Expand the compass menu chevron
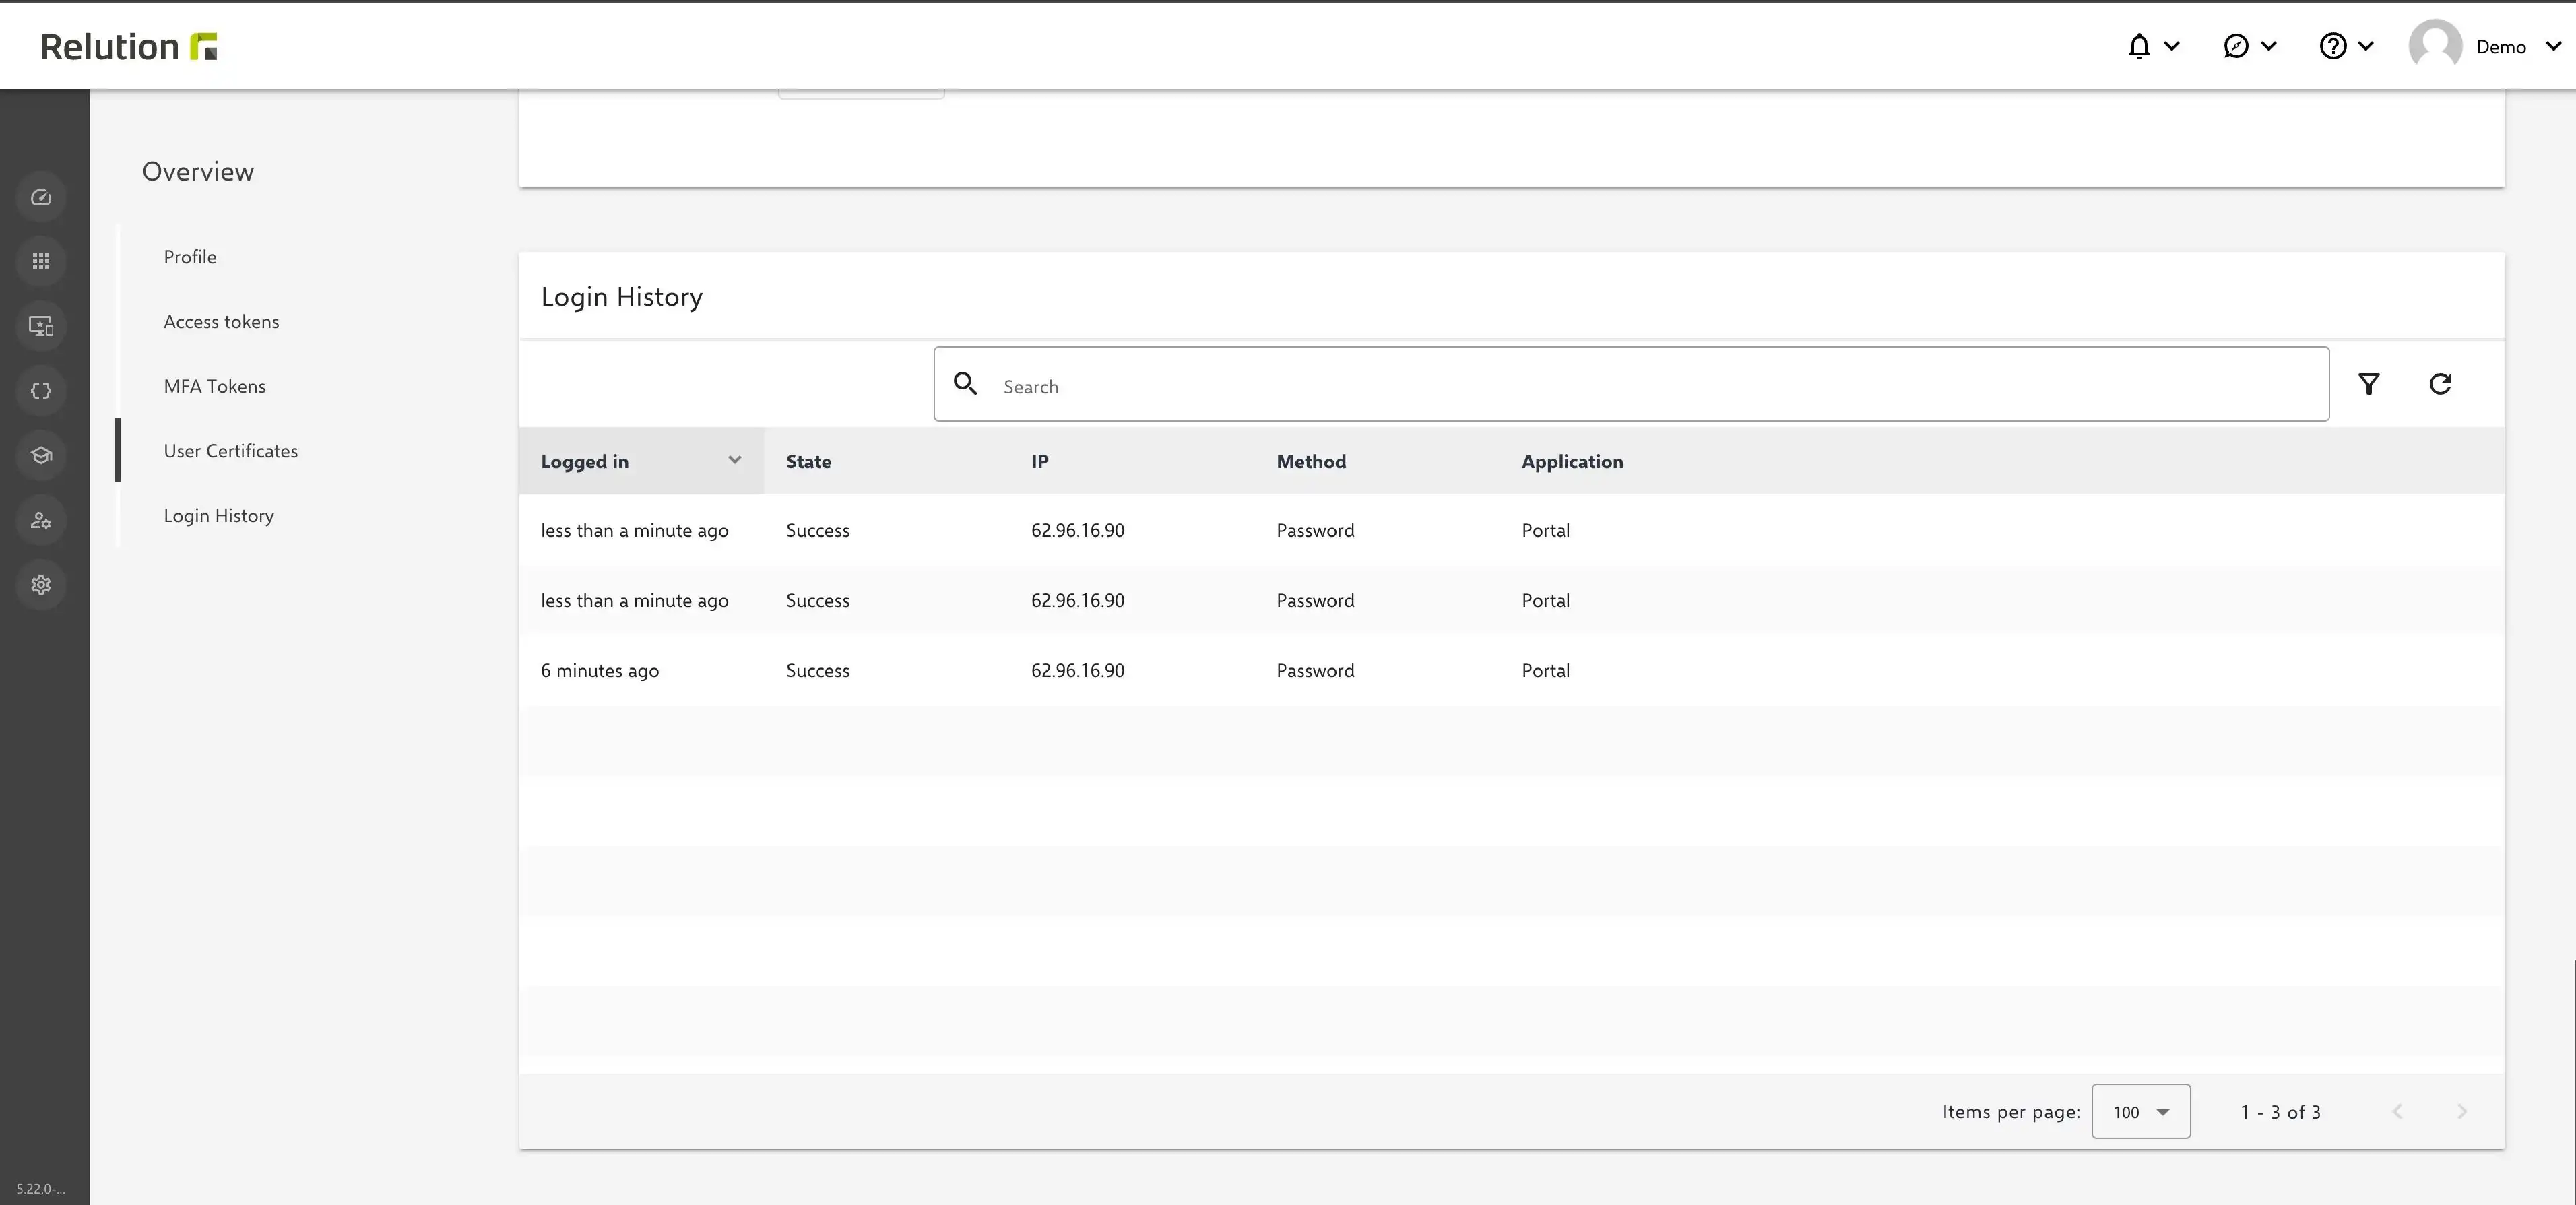The width and height of the screenshot is (2576, 1205). (2269, 46)
